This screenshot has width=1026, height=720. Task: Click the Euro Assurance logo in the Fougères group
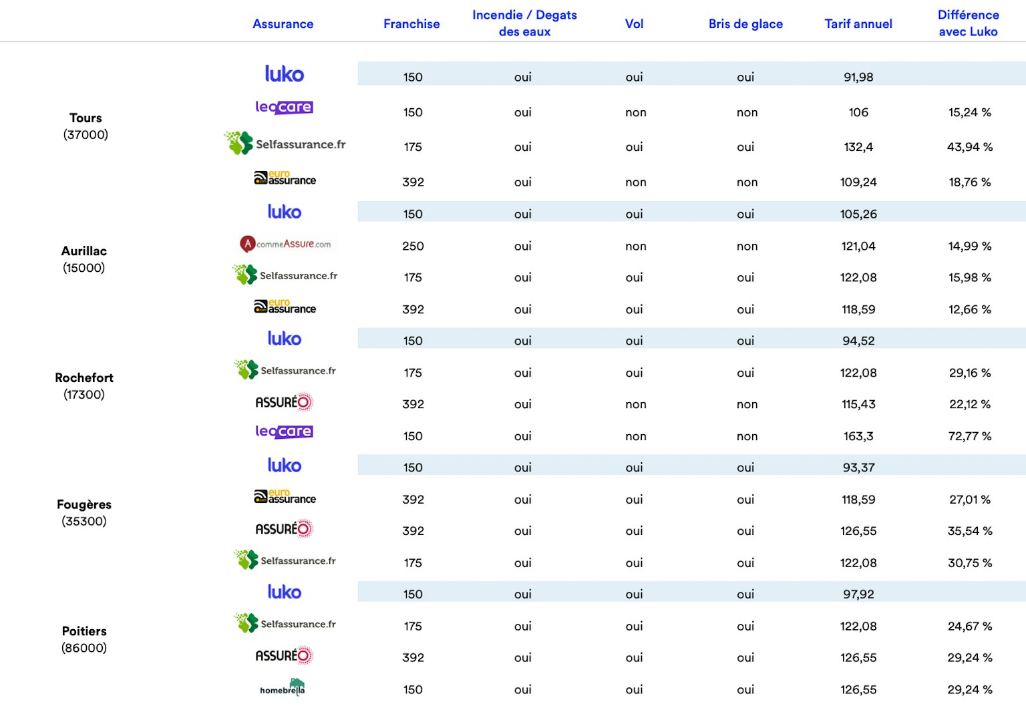point(285,497)
